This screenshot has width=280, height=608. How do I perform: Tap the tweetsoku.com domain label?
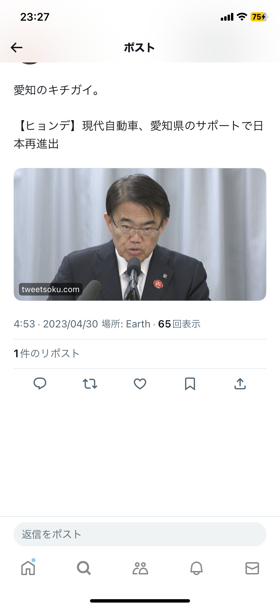click(x=50, y=289)
